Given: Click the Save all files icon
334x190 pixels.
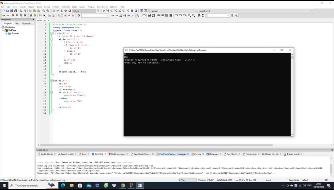Looking at the screenshot, I should [x=16, y=11].
